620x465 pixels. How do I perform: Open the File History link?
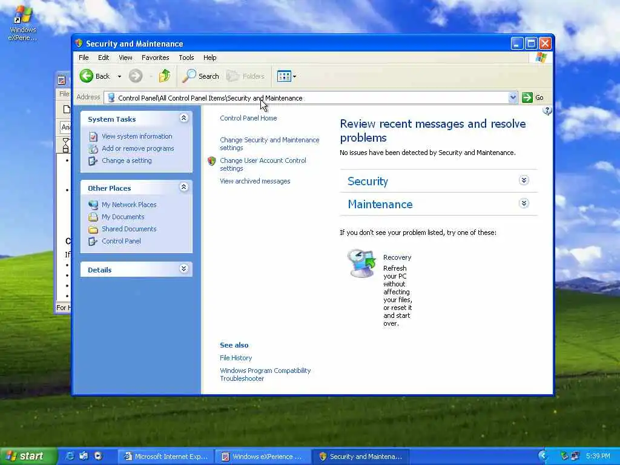[x=236, y=358]
